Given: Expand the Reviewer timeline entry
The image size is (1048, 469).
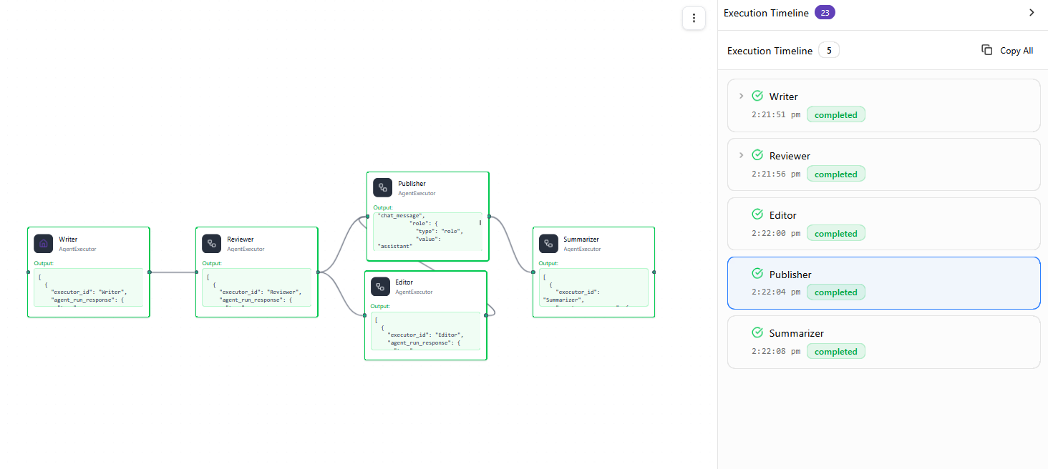Looking at the screenshot, I should (741, 155).
